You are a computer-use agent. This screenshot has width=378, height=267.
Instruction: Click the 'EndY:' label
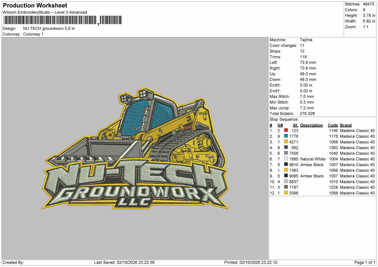pyautogui.click(x=275, y=91)
